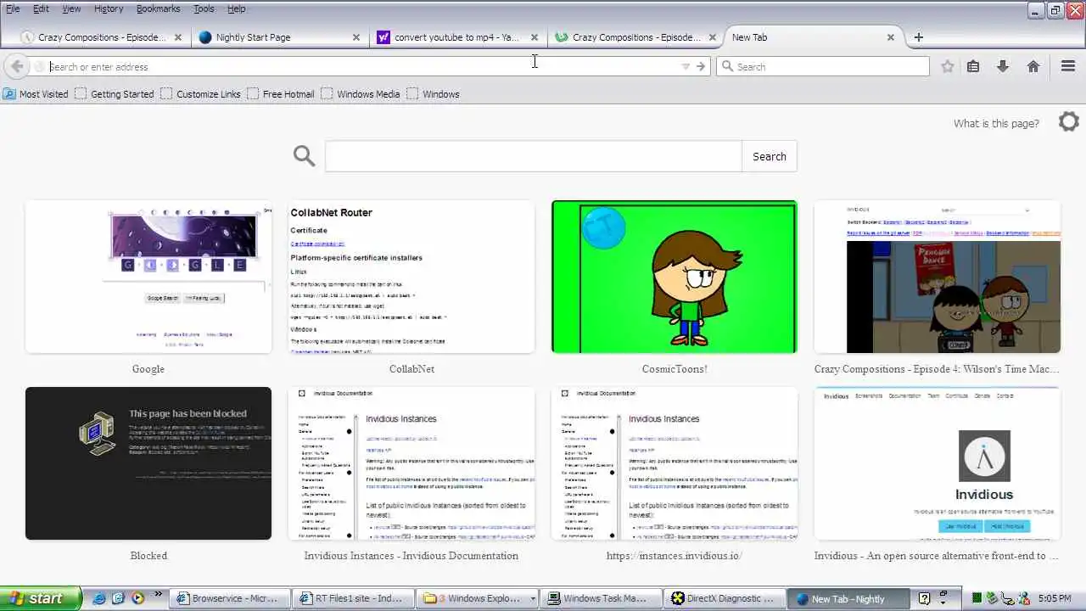Switch to Windows Task Manager taskbar button
Screen dimensions: 1086x611
click(x=602, y=598)
